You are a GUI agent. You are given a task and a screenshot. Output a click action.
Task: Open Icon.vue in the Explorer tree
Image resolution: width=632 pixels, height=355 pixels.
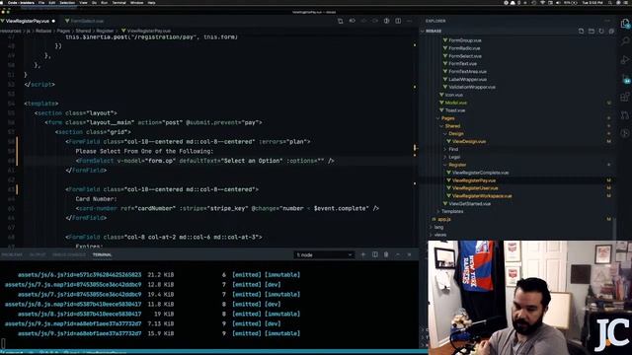point(454,95)
